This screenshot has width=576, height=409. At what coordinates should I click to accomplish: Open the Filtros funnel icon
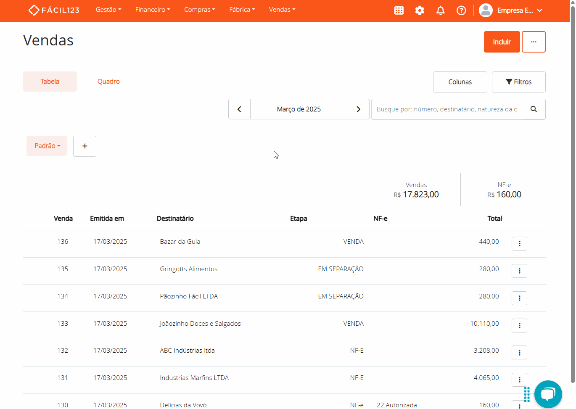[x=518, y=82]
